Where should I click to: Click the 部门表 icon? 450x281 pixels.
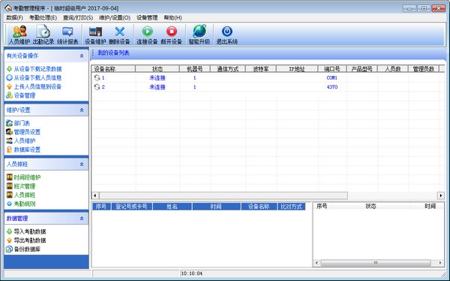click(9, 123)
